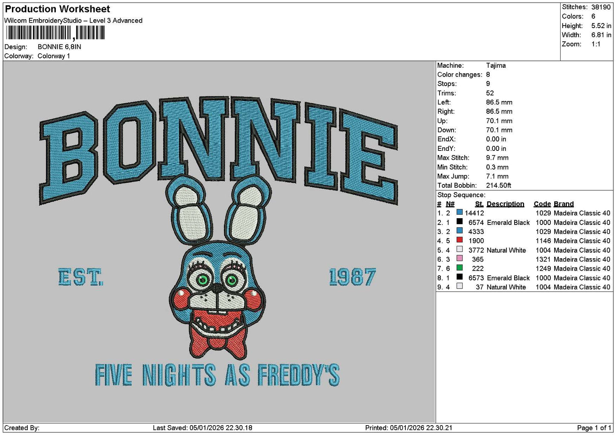Click the 'Stops:' label
Viewport: 616px width, 435px height.
447,84
